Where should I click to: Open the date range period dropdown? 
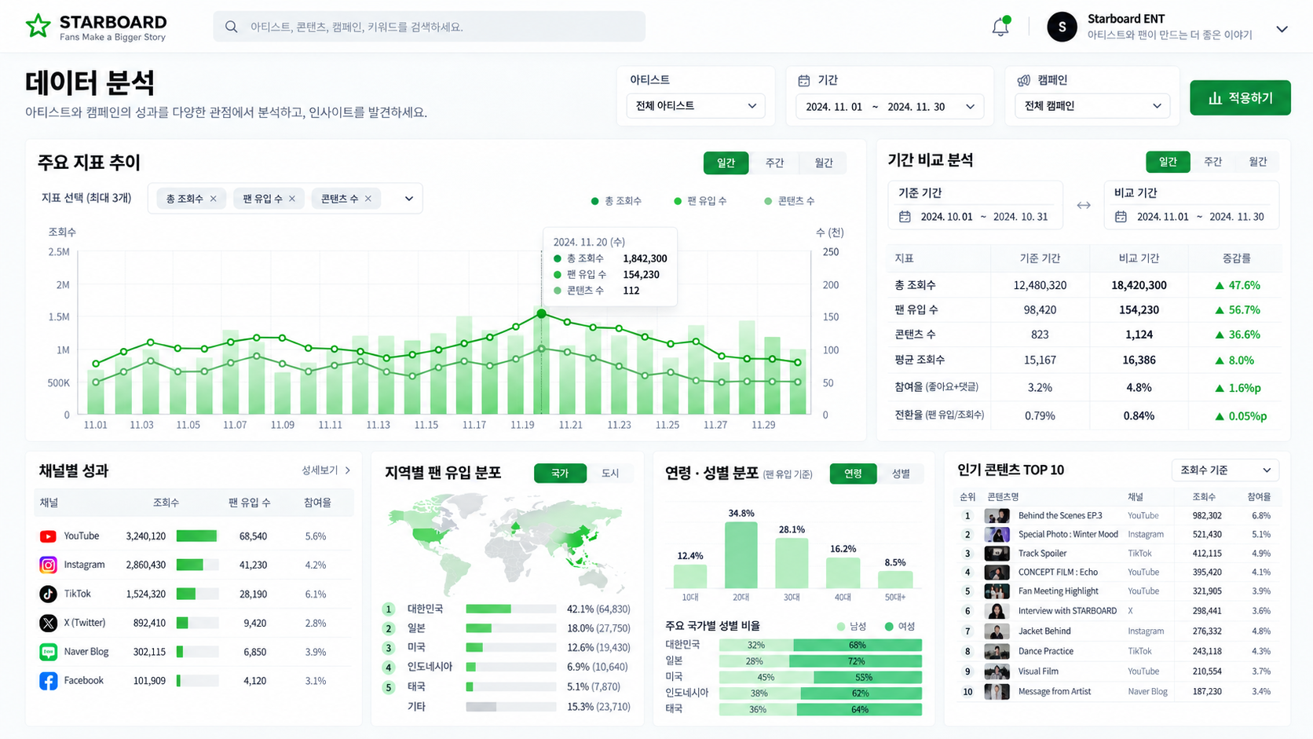[889, 107]
